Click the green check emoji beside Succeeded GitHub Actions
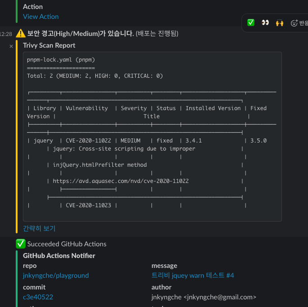The height and width of the screenshot is (307, 308). pyautogui.click(x=20, y=244)
